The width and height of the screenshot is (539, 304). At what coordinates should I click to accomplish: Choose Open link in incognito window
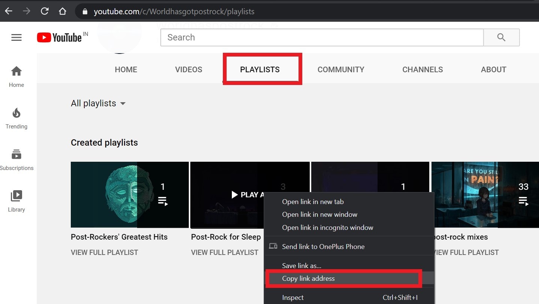click(x=327, y=227)
